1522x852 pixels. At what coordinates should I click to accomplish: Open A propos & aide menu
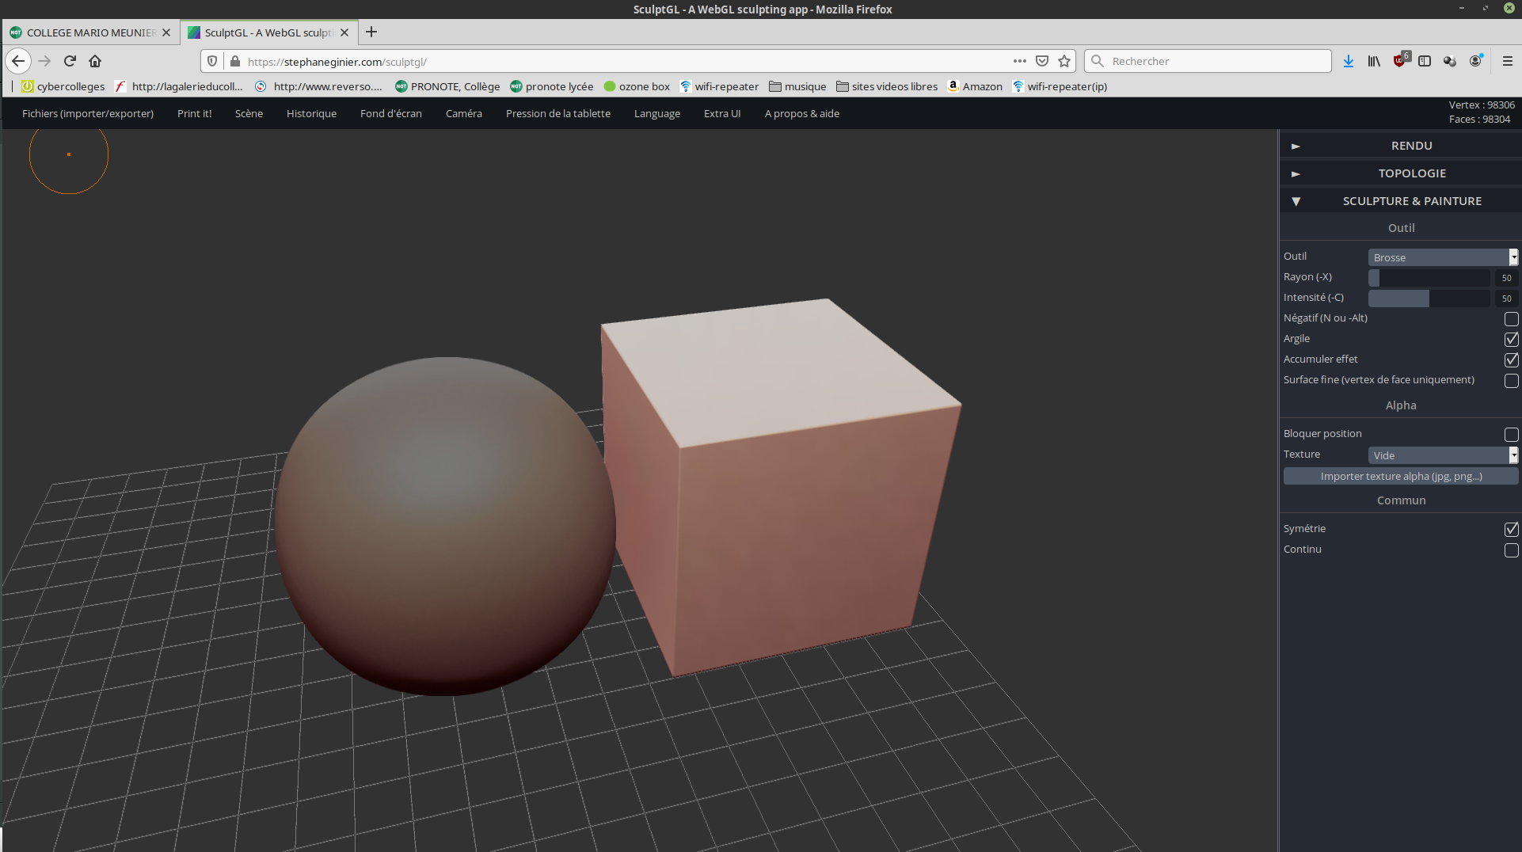tap(802, 113)
